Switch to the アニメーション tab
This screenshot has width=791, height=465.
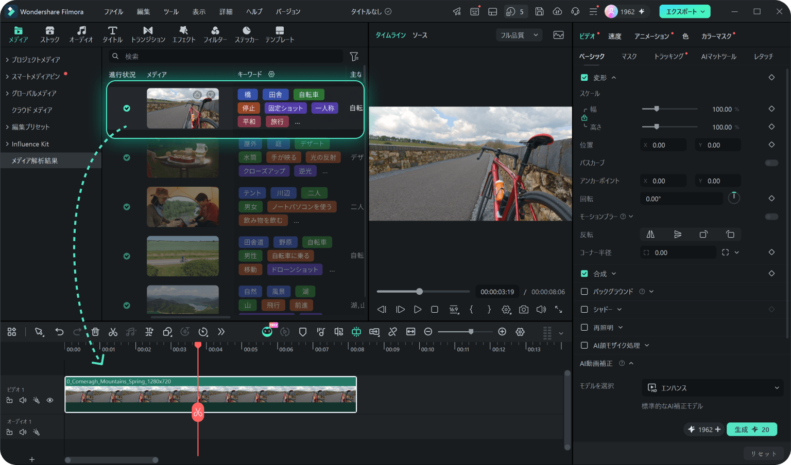[651, 37]
